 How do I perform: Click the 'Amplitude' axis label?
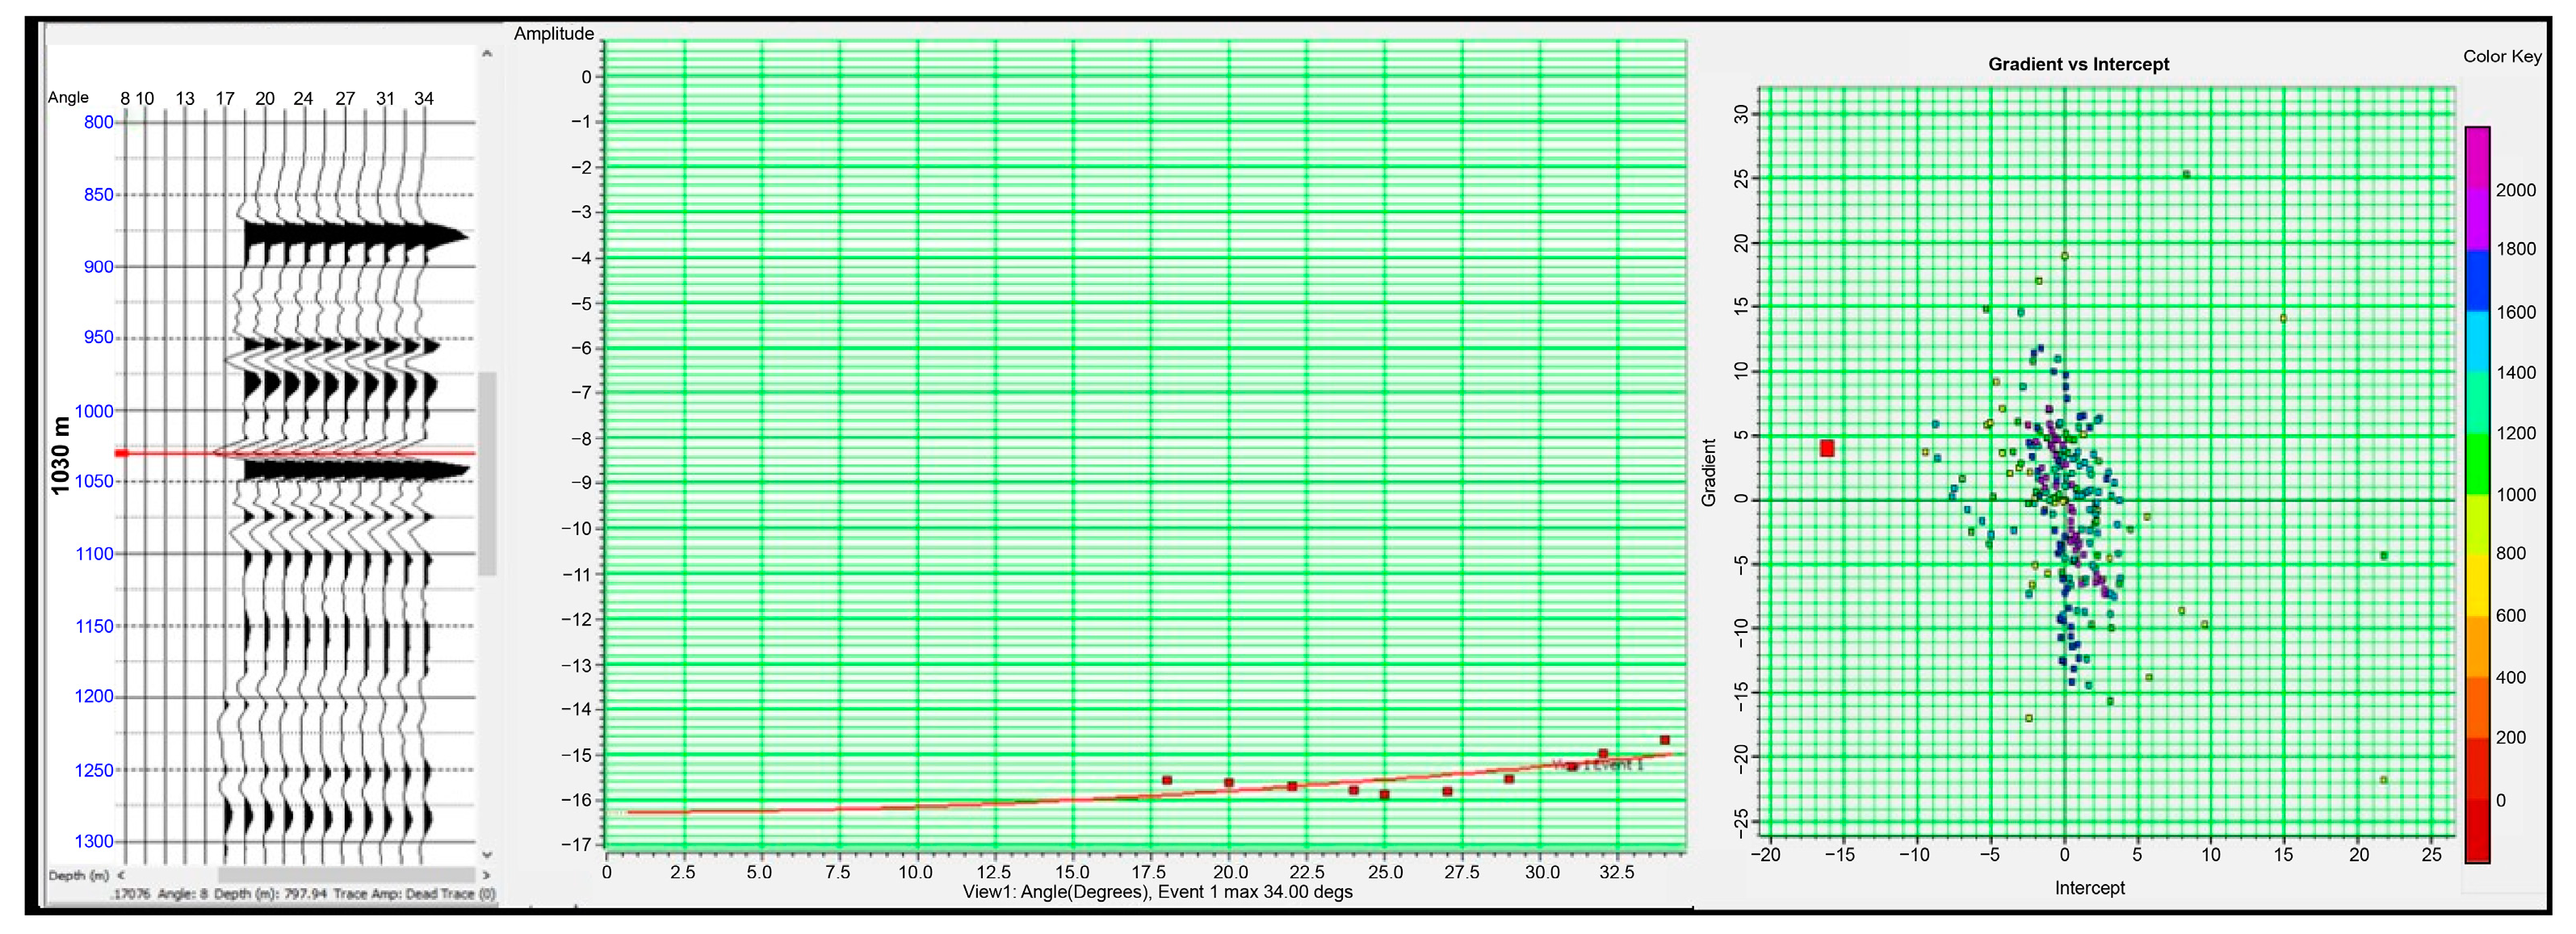point(554,33)
